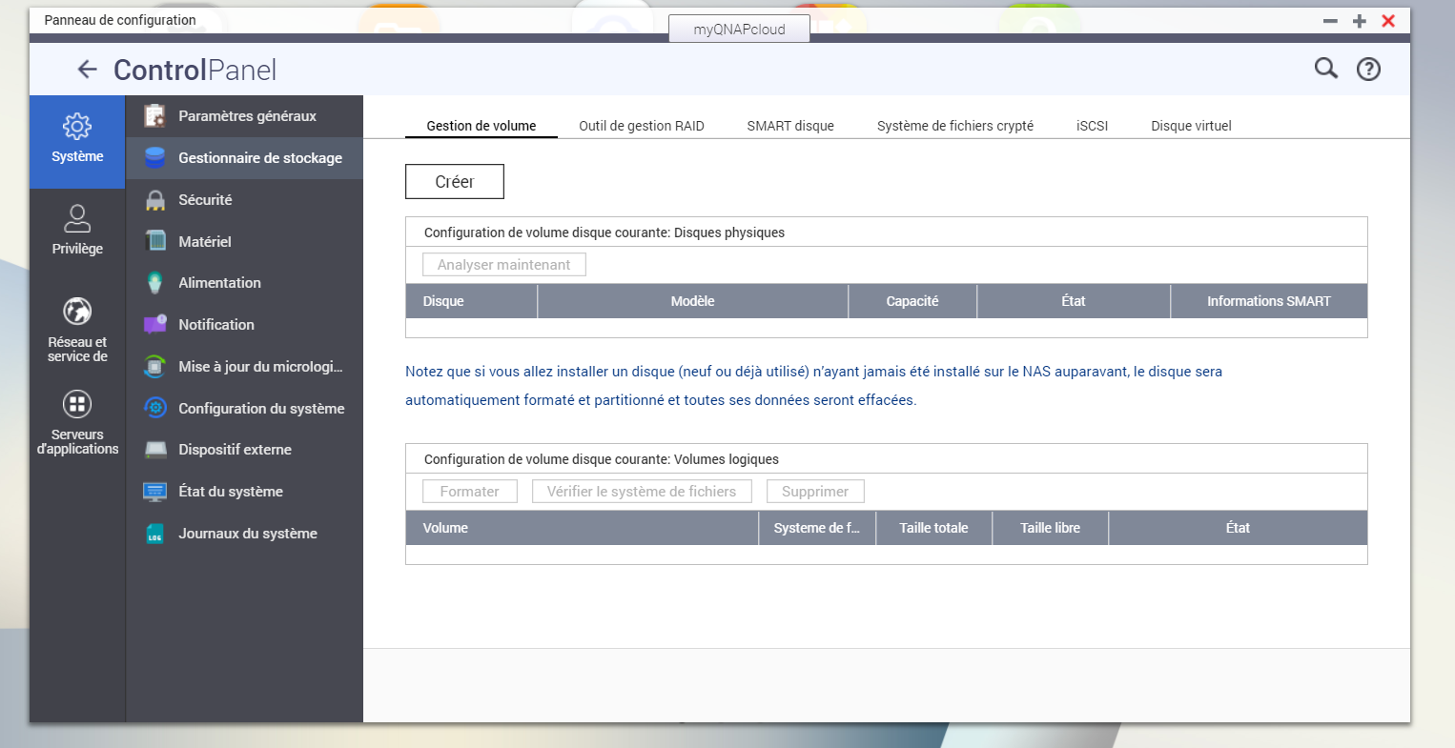Click the Configuration du système gear icon
The image size is (1455, 748).
[154, 408]
